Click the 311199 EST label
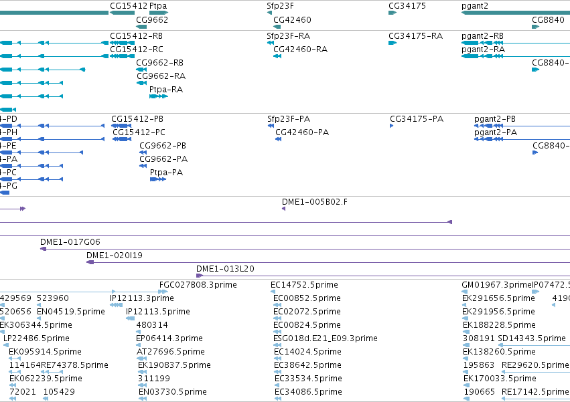 click(x=154, y=379)
